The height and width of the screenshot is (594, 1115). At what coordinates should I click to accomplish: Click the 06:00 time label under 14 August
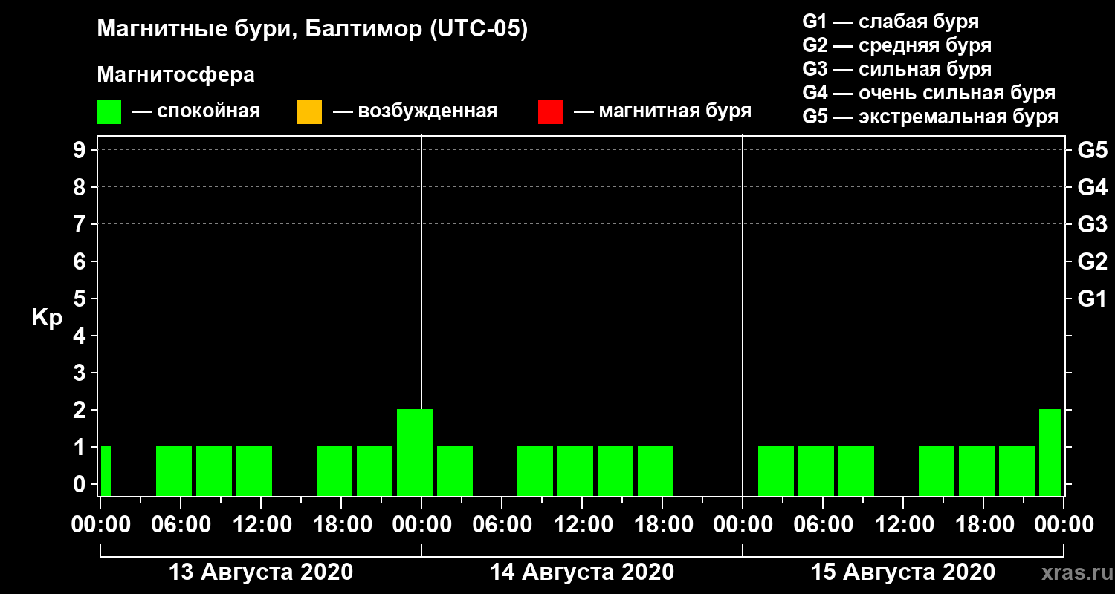[502, 525]
